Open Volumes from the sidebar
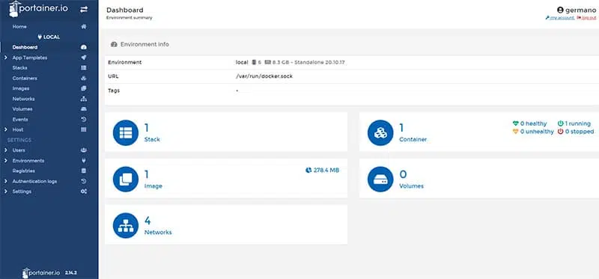 (x=22, y=109)
